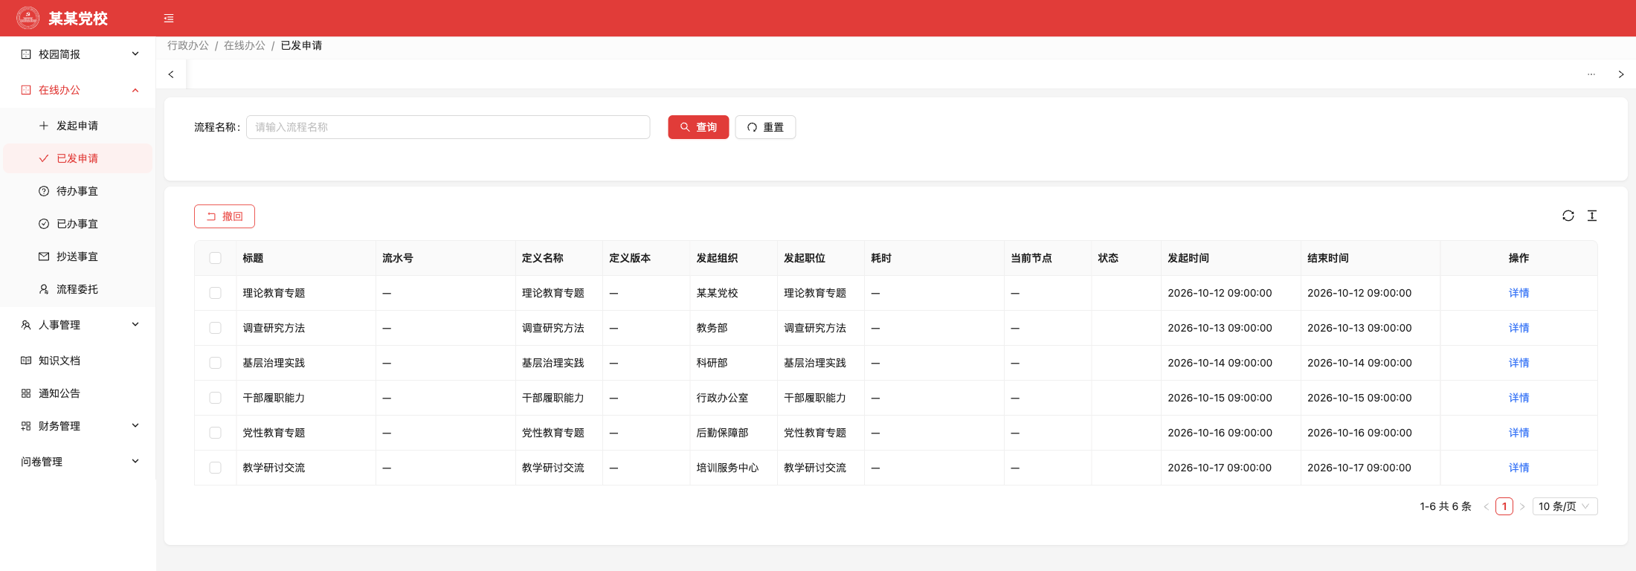Viewport: 1636px width, 571px height.
Task: Check the row for 调查研究方法
Action: [216, 328]
